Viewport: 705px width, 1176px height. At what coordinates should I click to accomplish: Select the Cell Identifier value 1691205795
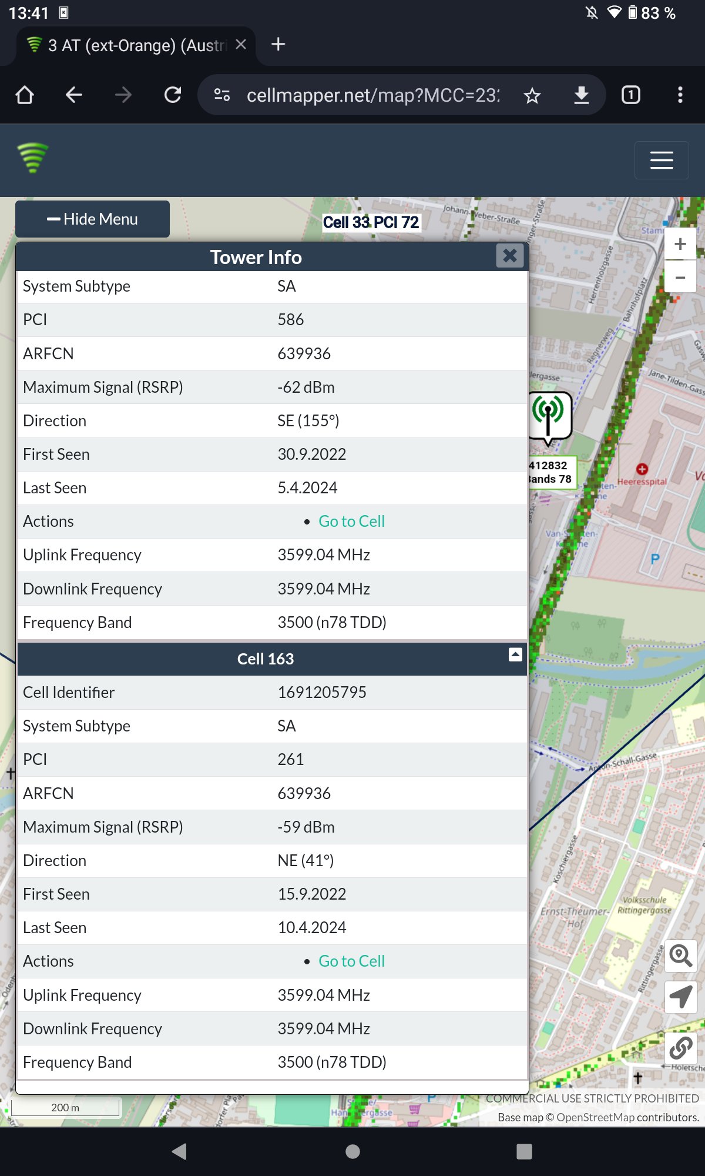pos(322,693)
